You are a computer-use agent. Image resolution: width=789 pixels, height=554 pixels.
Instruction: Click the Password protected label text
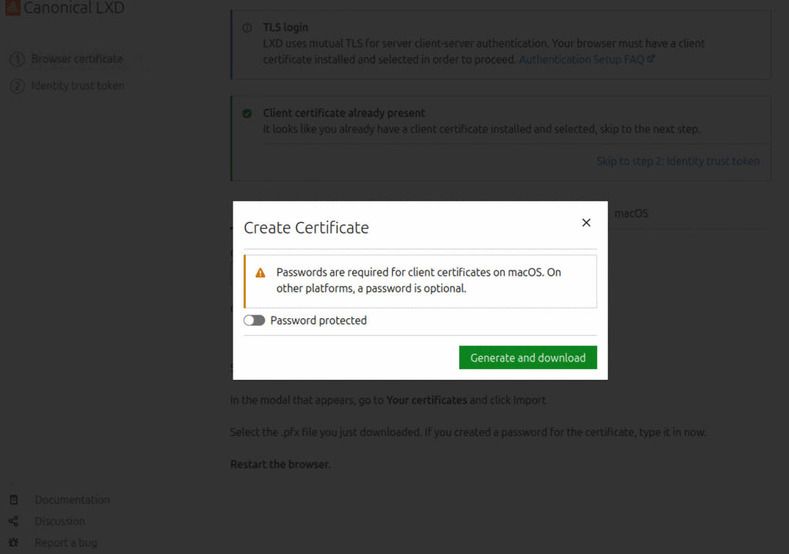[318, 321]
